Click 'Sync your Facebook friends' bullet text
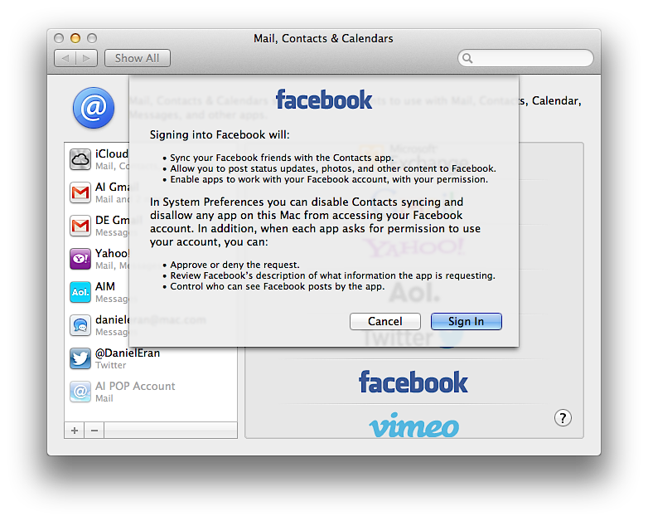Image resolution: width=648 pixels, height=521 pixels. [x=282, y=158]
